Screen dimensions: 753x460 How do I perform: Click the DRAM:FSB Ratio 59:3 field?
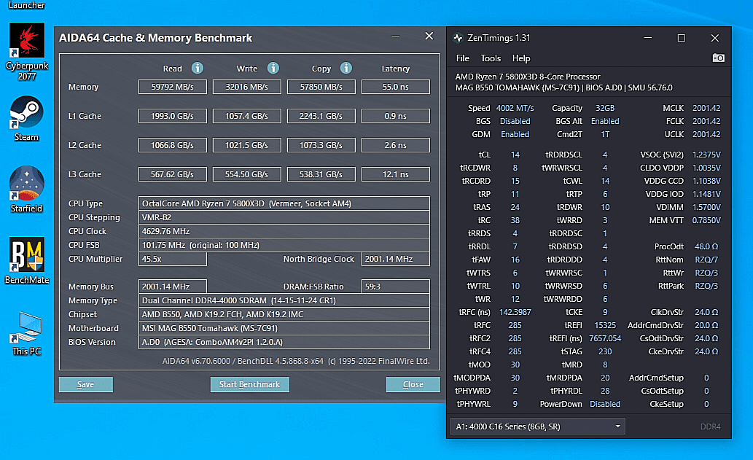396,286
